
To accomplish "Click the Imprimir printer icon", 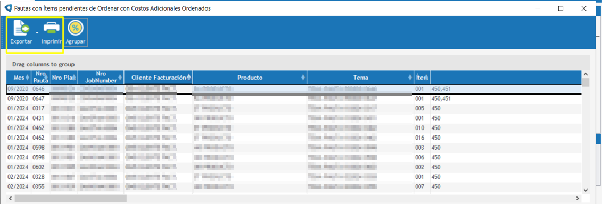I will (x=52, y=28).
